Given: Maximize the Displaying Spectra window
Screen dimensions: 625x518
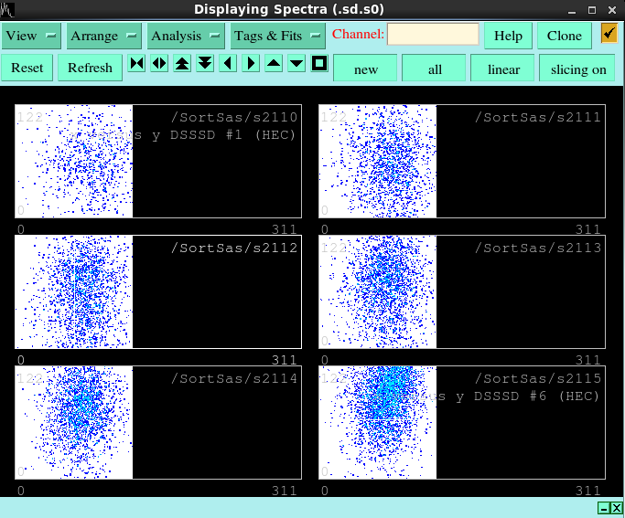Looking at the screenshot, I should tap(592, 10).
